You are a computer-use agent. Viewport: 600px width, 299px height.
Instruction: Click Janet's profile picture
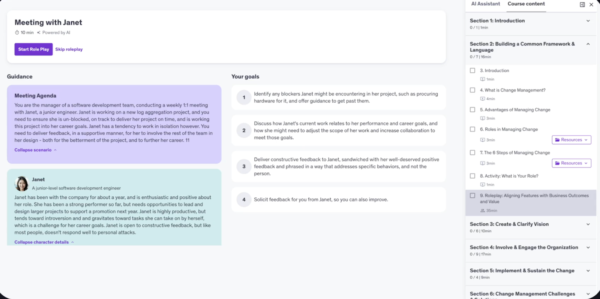pyautogui.click(x=21, y=183)
